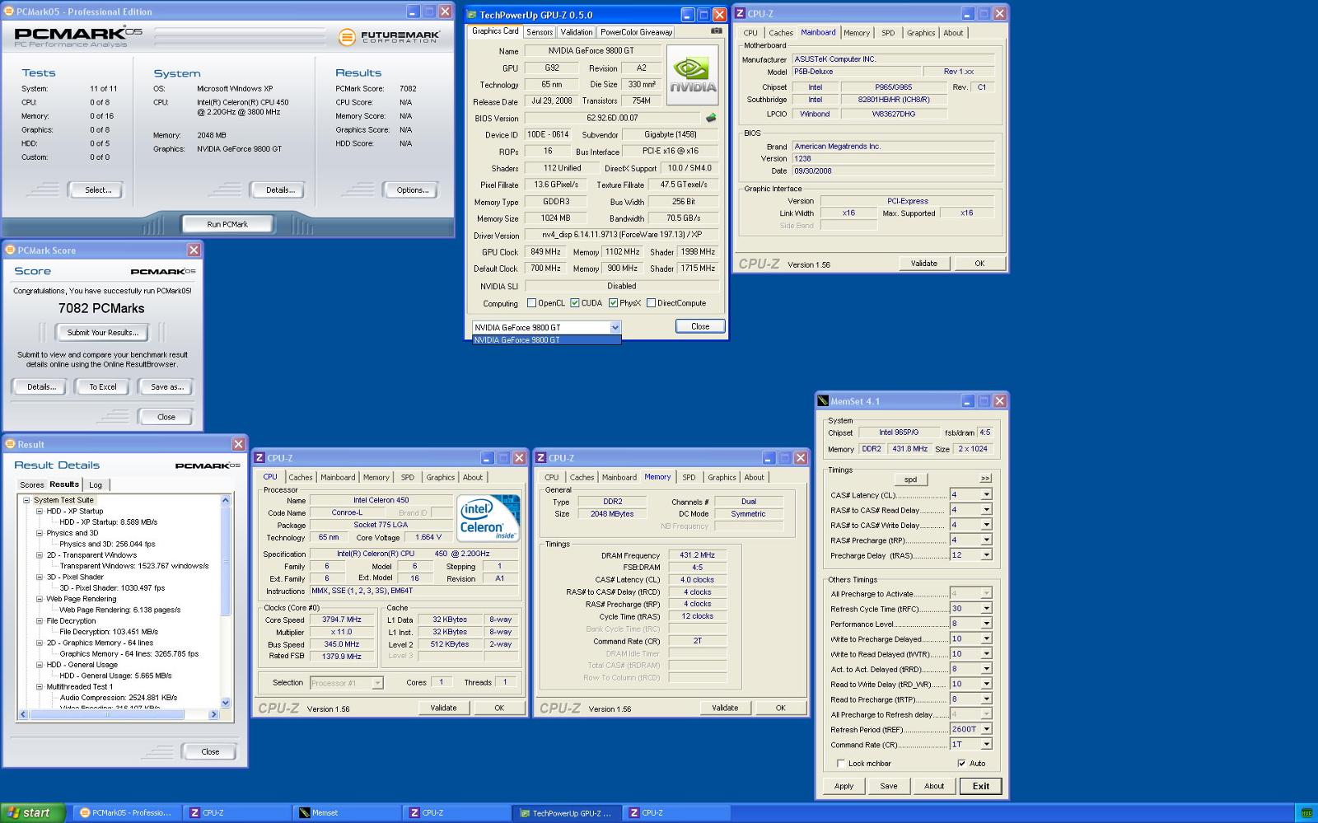Click the >> expand button in MemSet timings
The width and height of the screenshot is (1318, 823).
(984, 479)
